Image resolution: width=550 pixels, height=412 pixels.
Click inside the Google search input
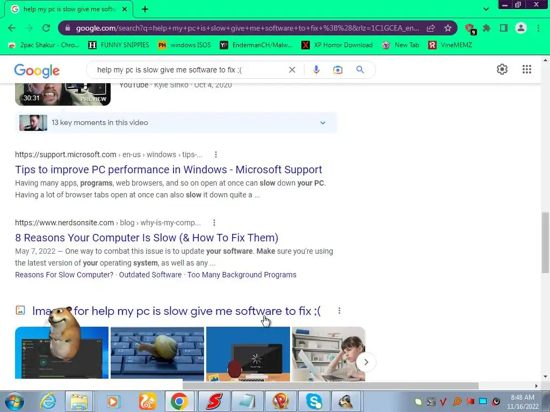pyautogui.click(x=190, y=70)
